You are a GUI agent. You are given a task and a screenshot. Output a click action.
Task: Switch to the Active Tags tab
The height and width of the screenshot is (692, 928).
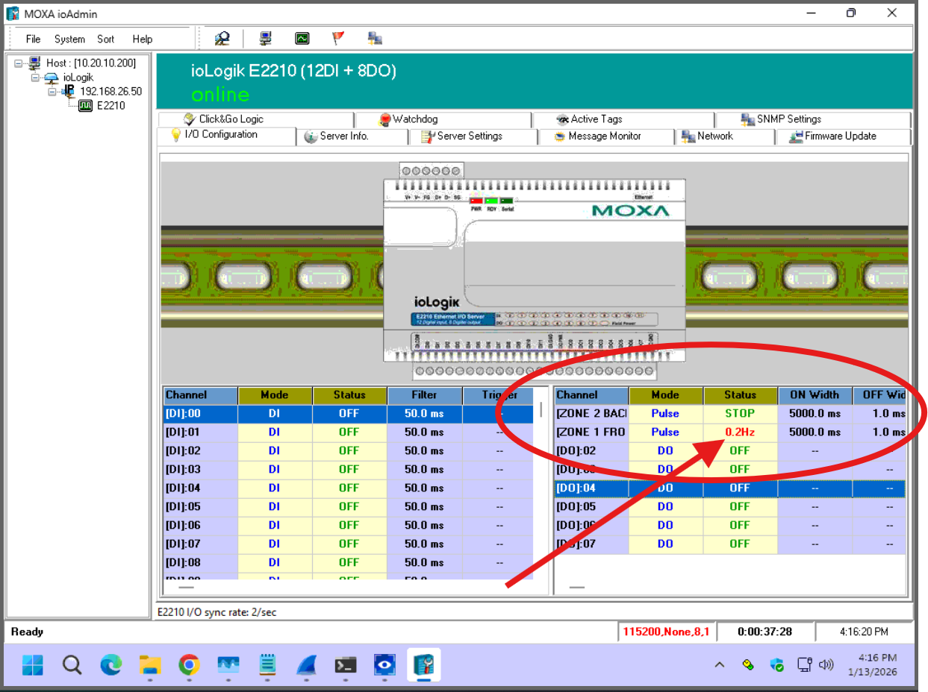(623, 119)
